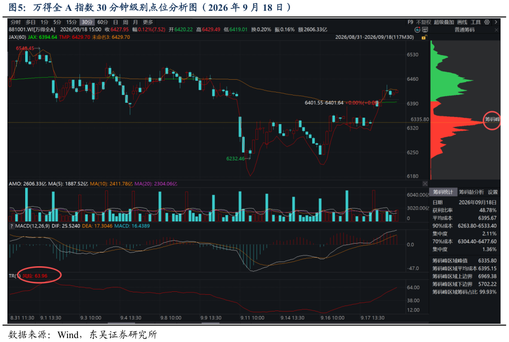Toggle the orange lock icon for date range

[423, 37]
